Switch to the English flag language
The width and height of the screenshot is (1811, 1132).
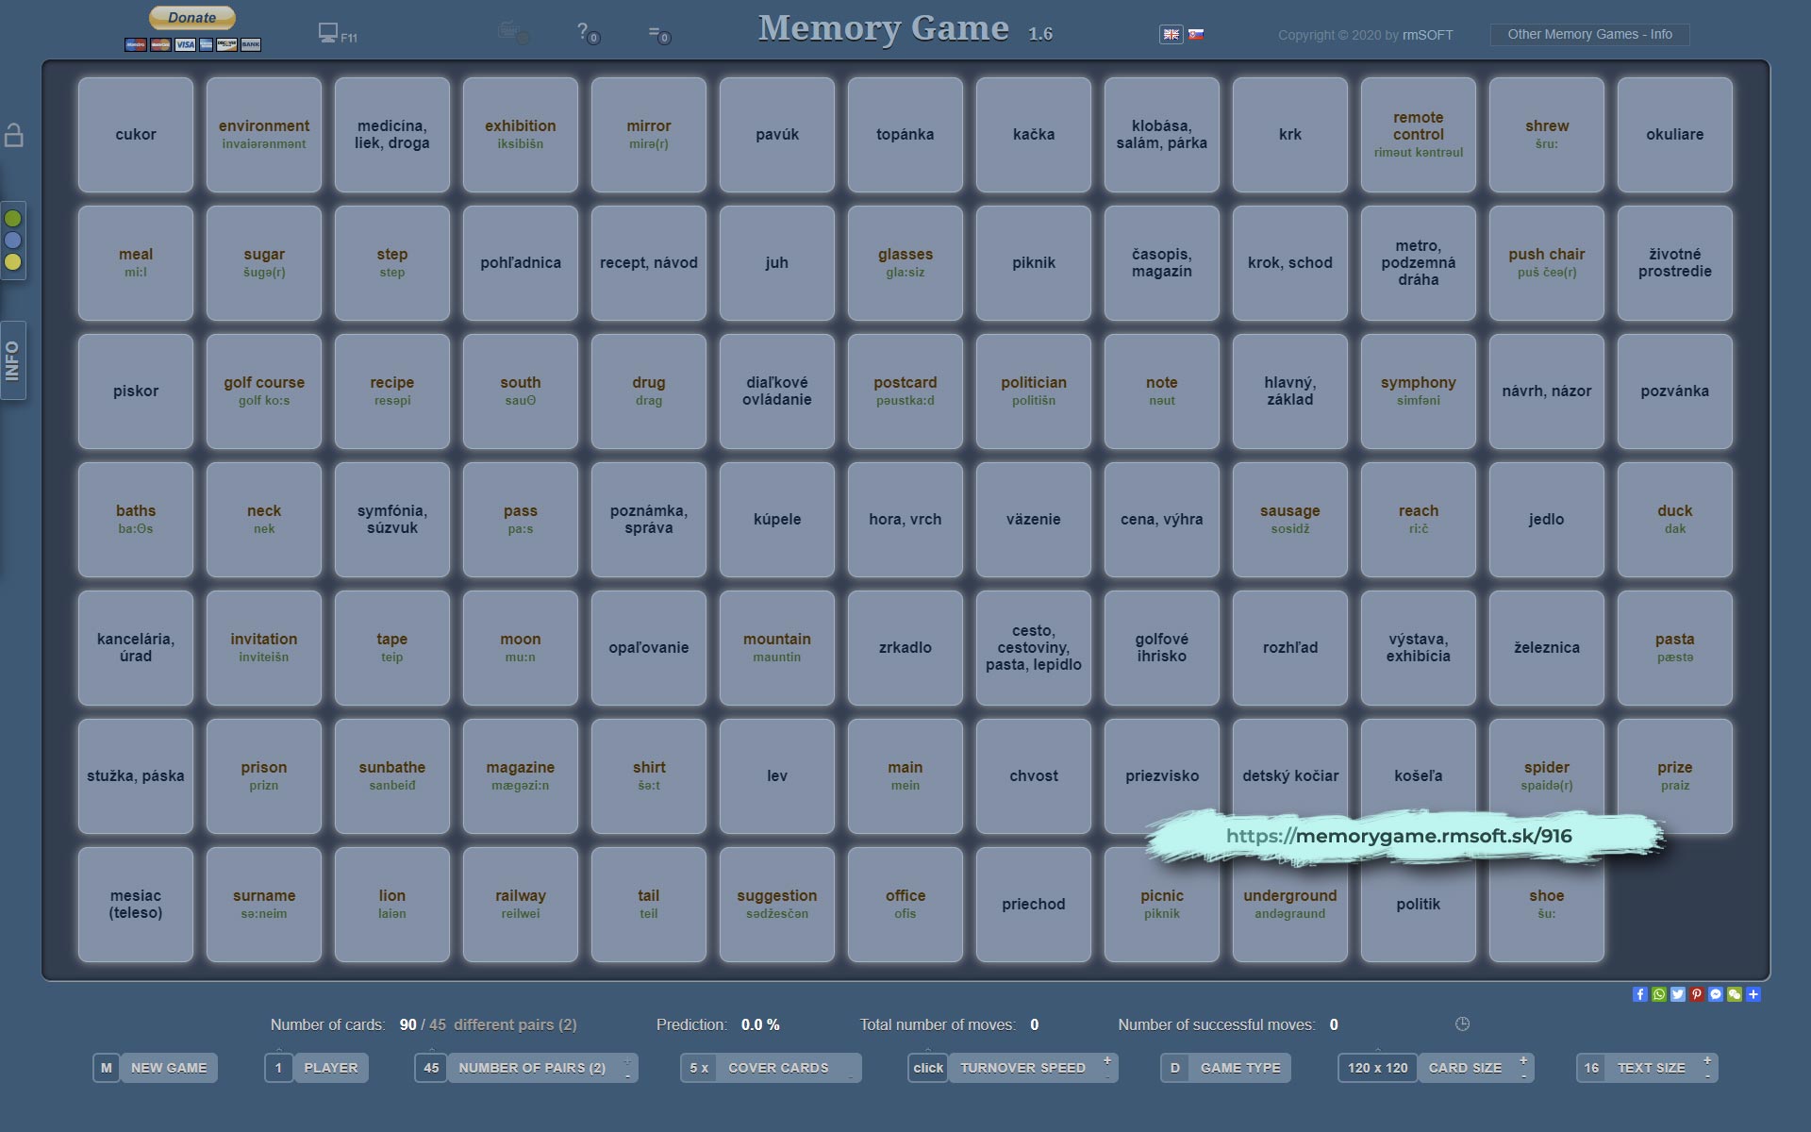[1171, 34]
